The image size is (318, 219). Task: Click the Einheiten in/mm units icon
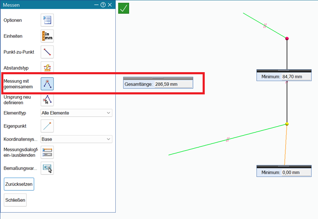click(x=47, y=36)
